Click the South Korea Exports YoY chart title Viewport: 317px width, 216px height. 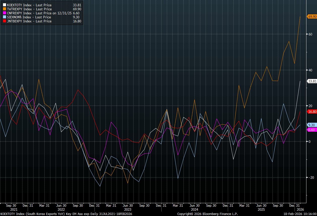pyautogui.click(x=66, y=214)
